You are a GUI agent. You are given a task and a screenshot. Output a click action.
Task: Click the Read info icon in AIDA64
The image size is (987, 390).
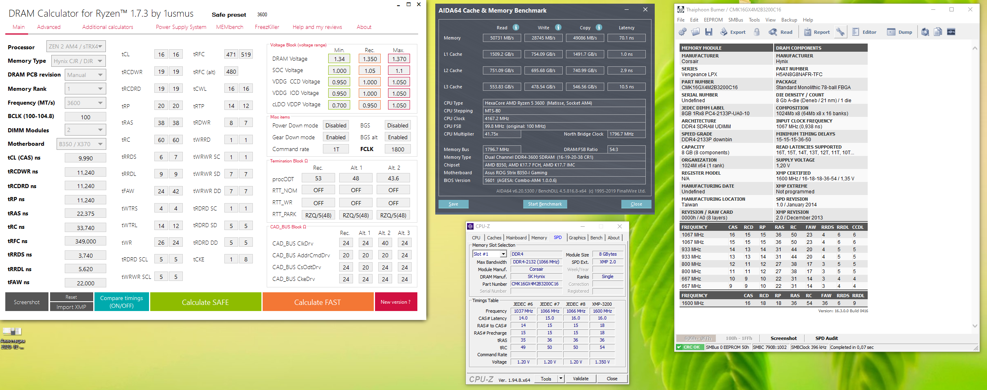(x=516, y=27)
